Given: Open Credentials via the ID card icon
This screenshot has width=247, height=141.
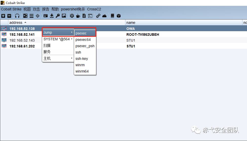Looking at the screenshot, I should 46,16.
